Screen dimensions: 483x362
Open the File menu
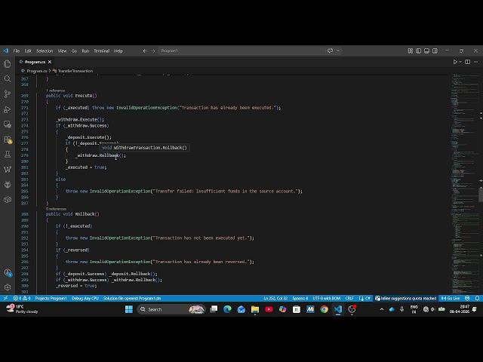17,51
